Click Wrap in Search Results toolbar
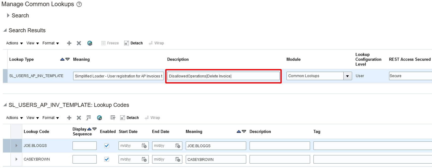This screenshot has width=432, height=168. coord(156,43)
